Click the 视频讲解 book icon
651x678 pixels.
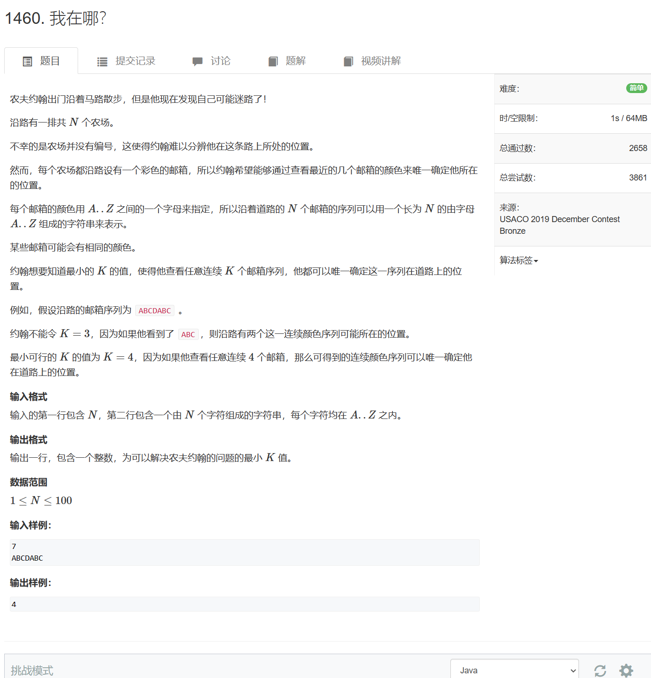pyautogui.click(x=348, y=61)
